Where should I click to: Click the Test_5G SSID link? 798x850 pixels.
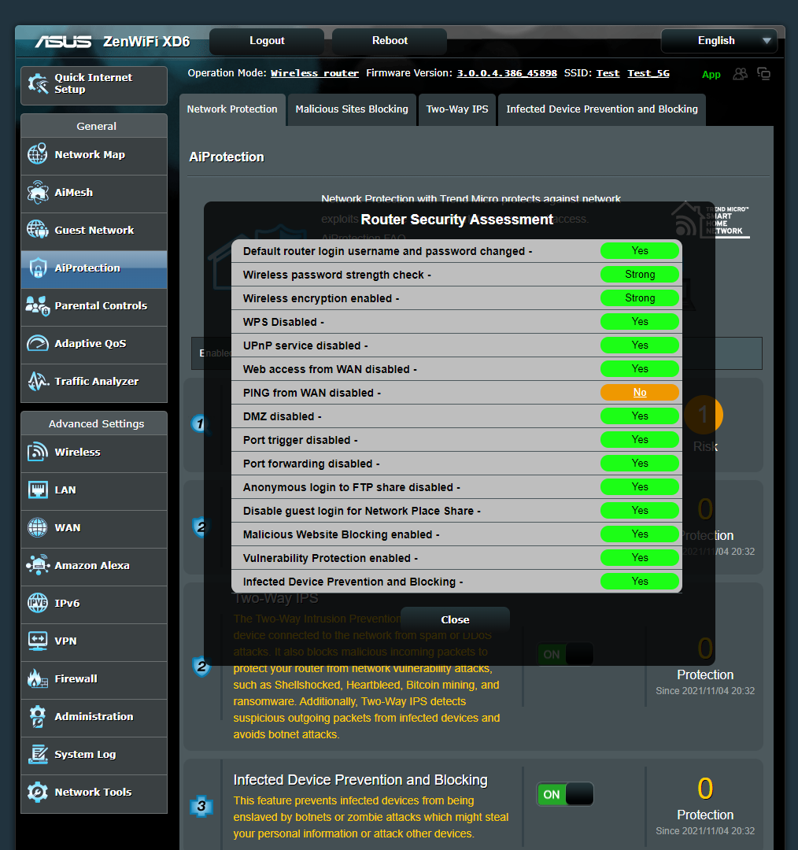[x=648, y=73]
